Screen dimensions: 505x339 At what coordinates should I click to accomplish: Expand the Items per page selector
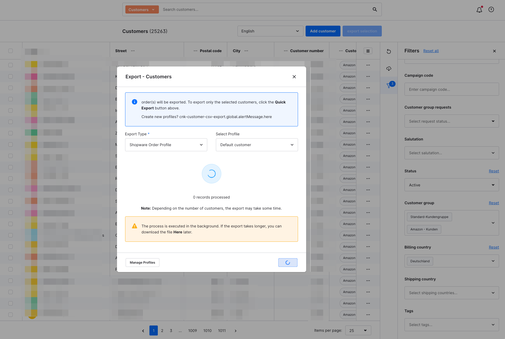(358, 330)
